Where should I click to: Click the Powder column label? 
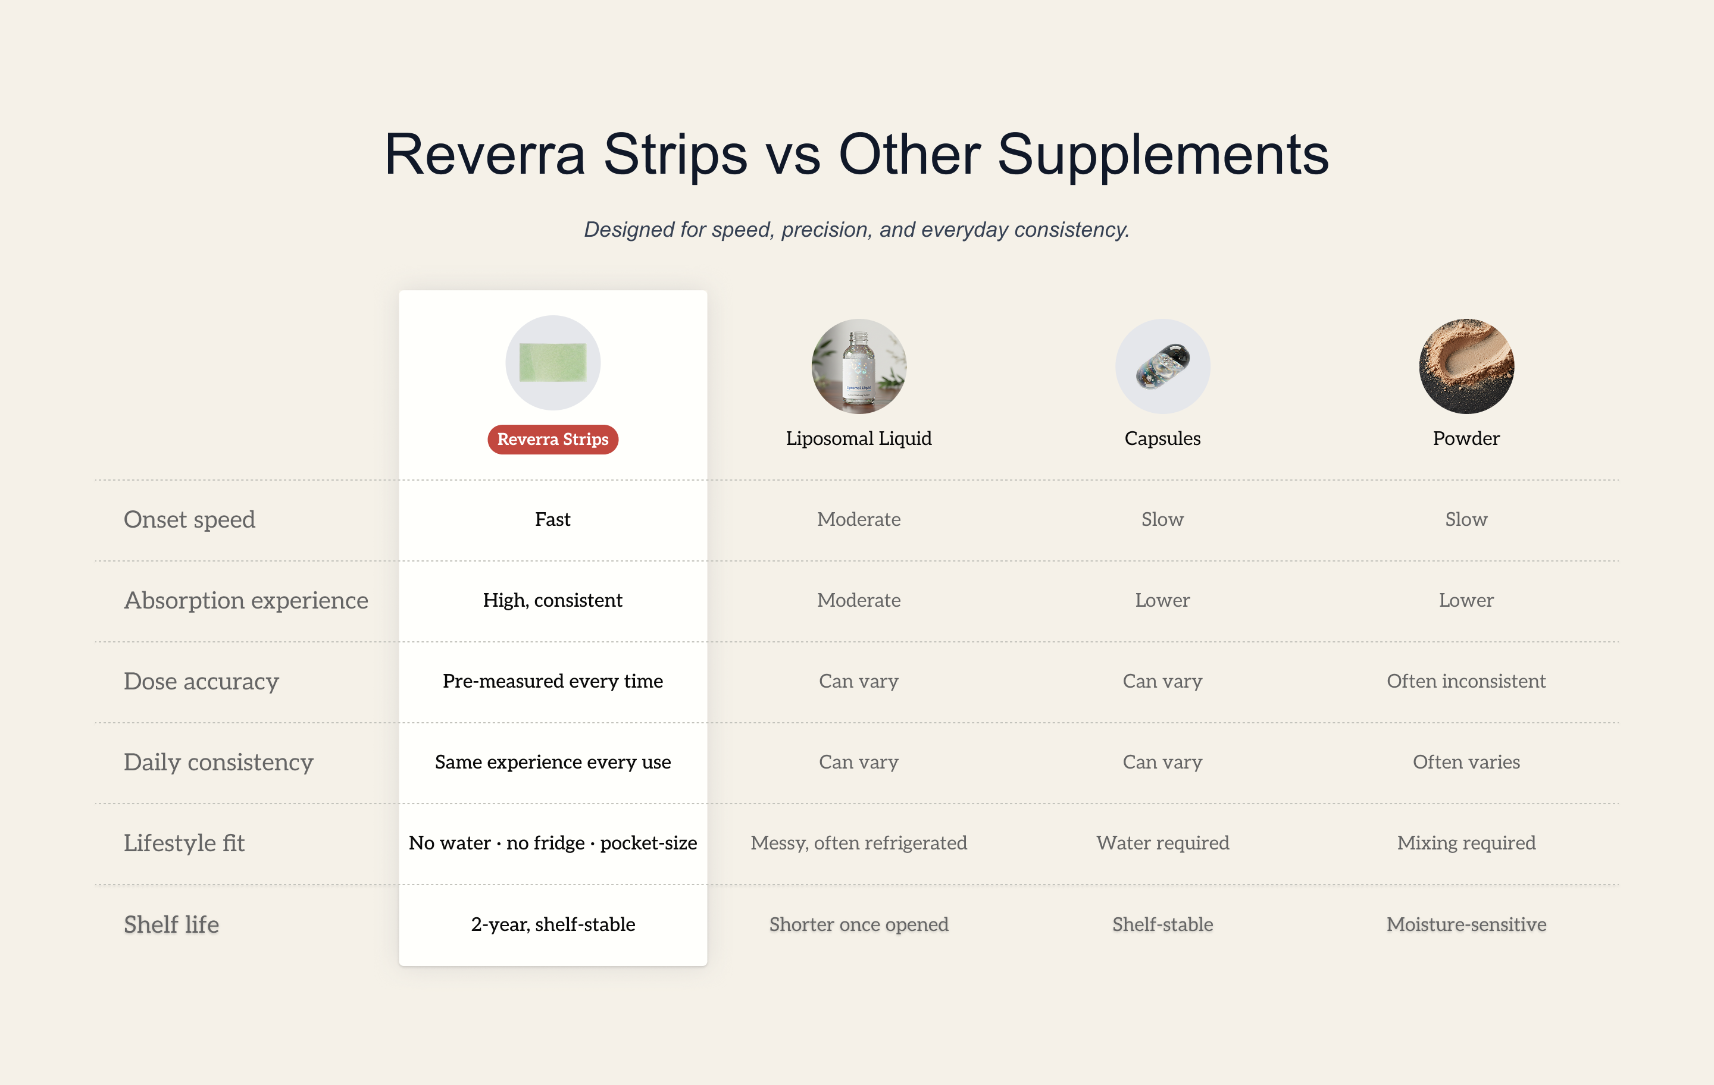pyautogui.click(x=1466, y=438)
